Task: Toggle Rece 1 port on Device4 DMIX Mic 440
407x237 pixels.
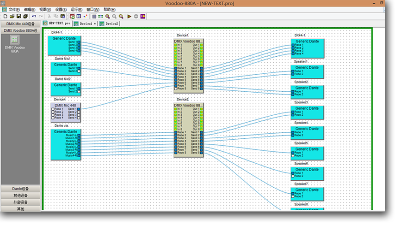Action: 53,109
